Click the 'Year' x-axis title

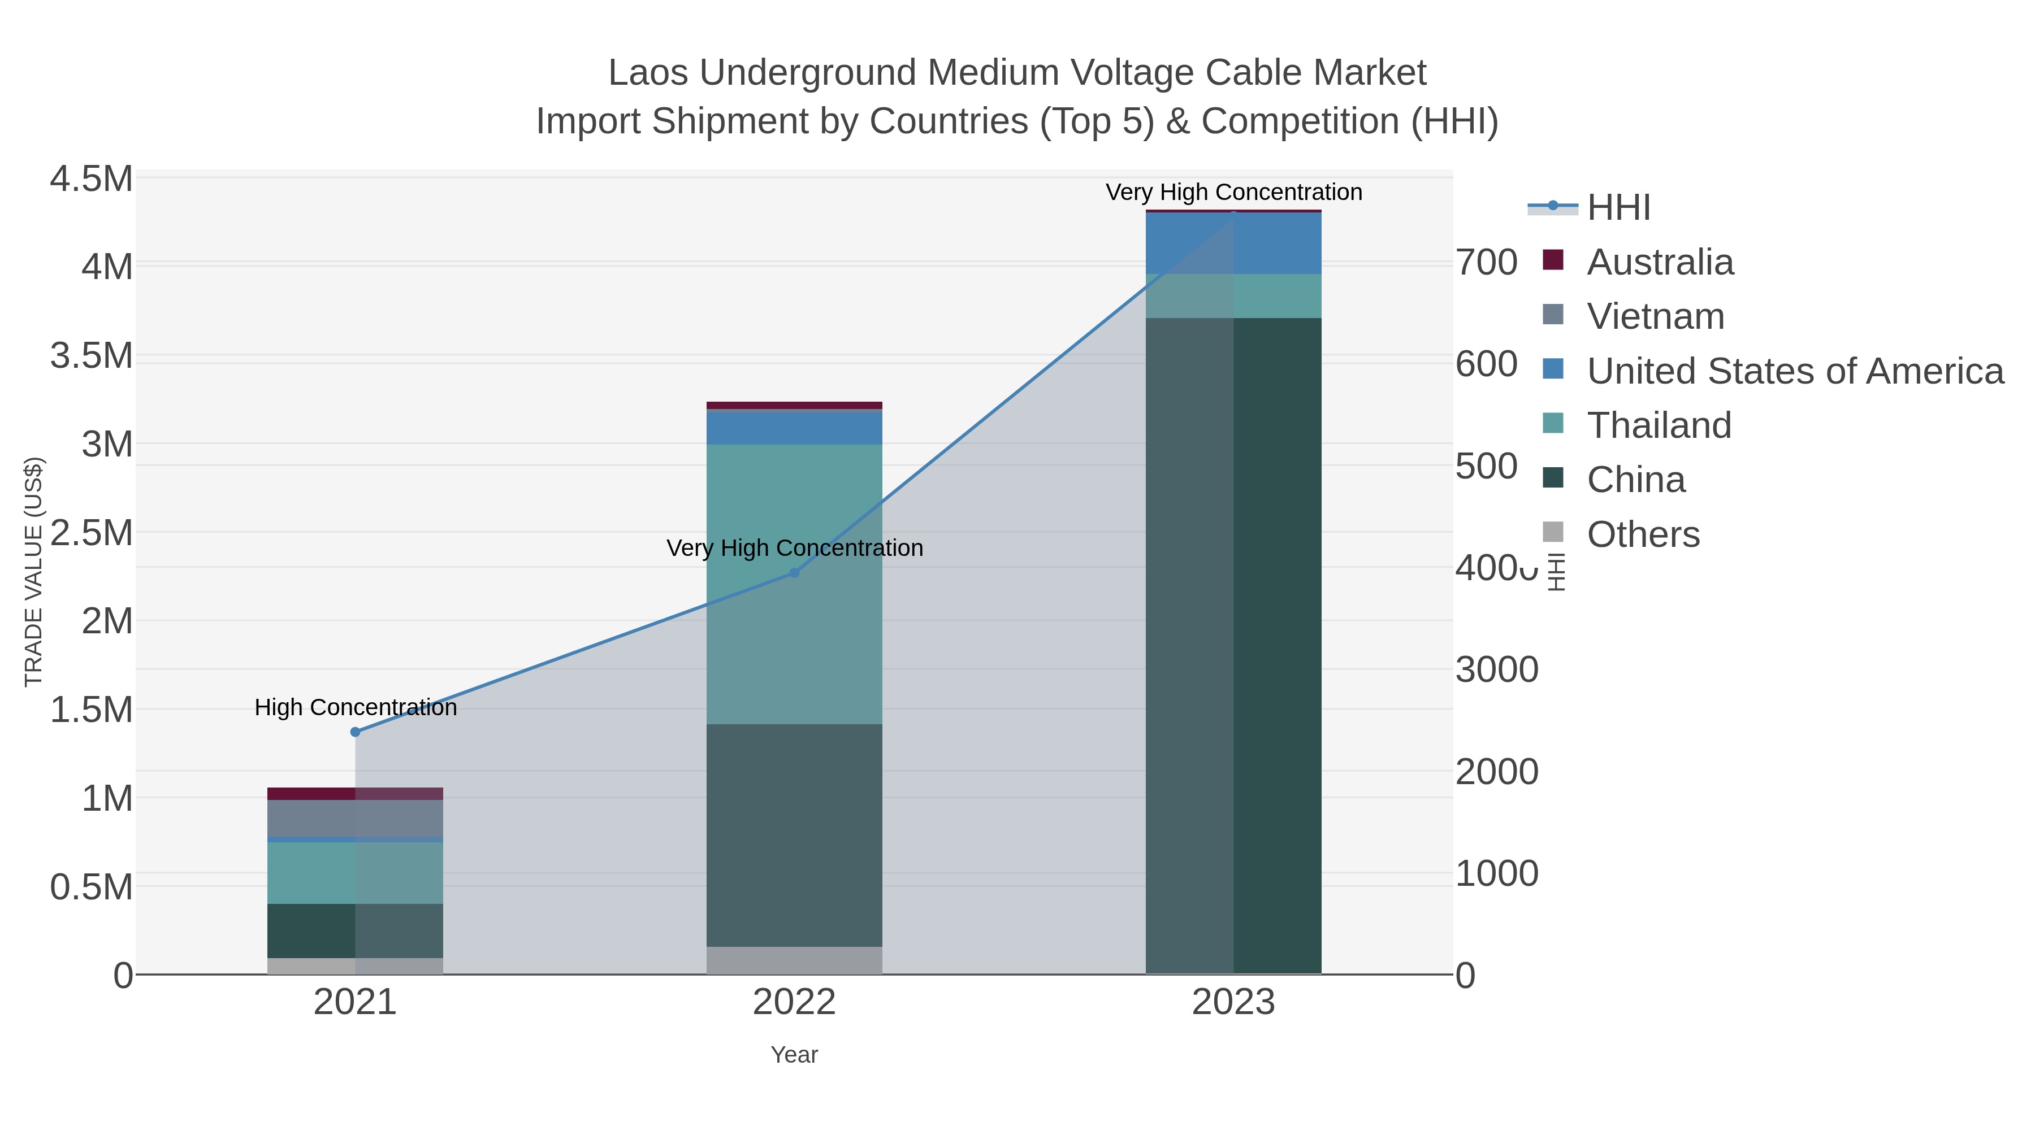click(x=795, y=1055)
